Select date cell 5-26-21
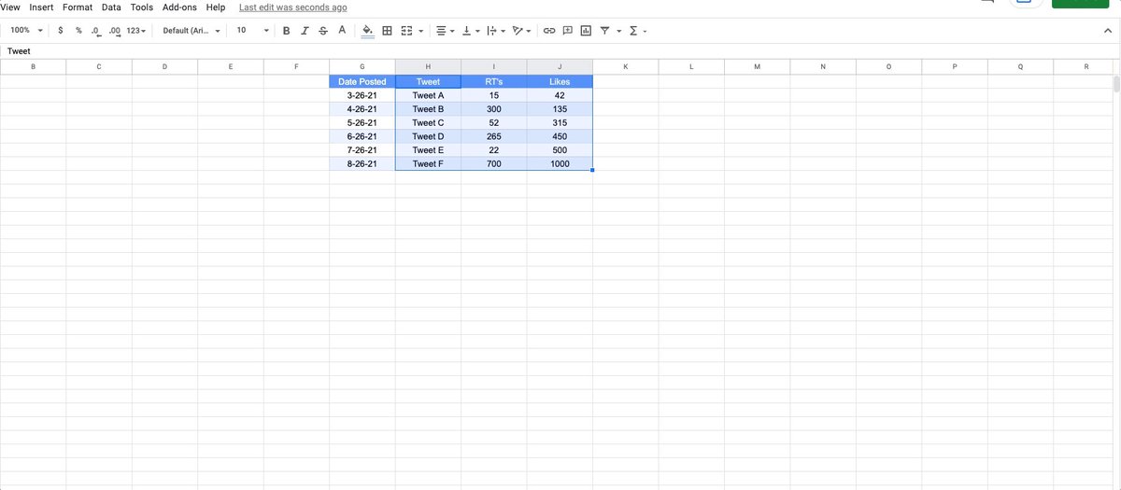The height and width of the screenshot is (490, 1121). coord(362,122)
